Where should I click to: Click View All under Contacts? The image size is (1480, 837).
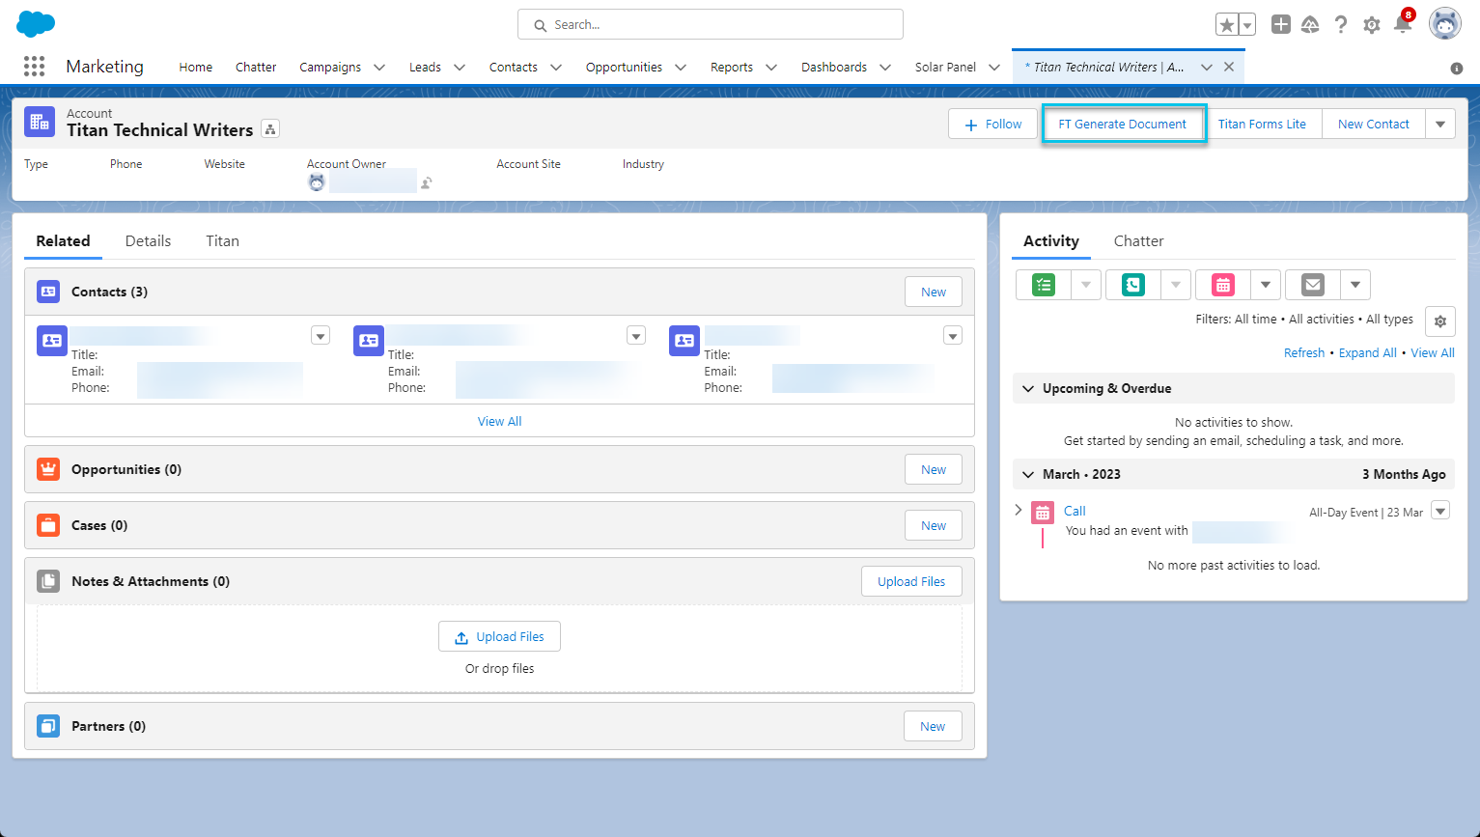click(499, 421)
